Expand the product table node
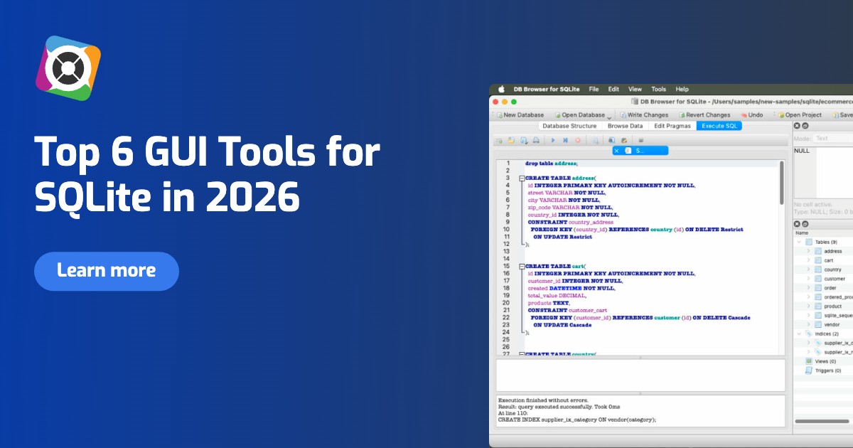853x448 pixels. tap(809, 306)
